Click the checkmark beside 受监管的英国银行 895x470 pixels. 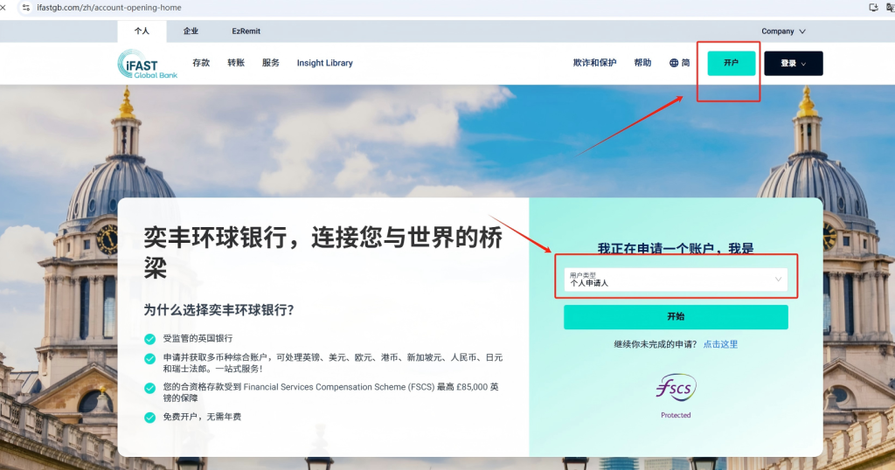[x=150, y=339]
